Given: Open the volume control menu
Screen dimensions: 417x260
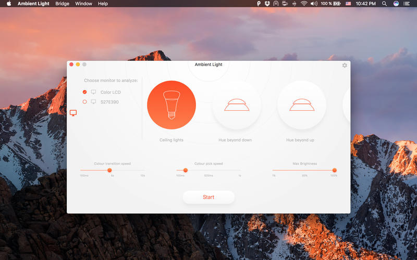Looking at the screenshot, I should (x=314, y=4).
